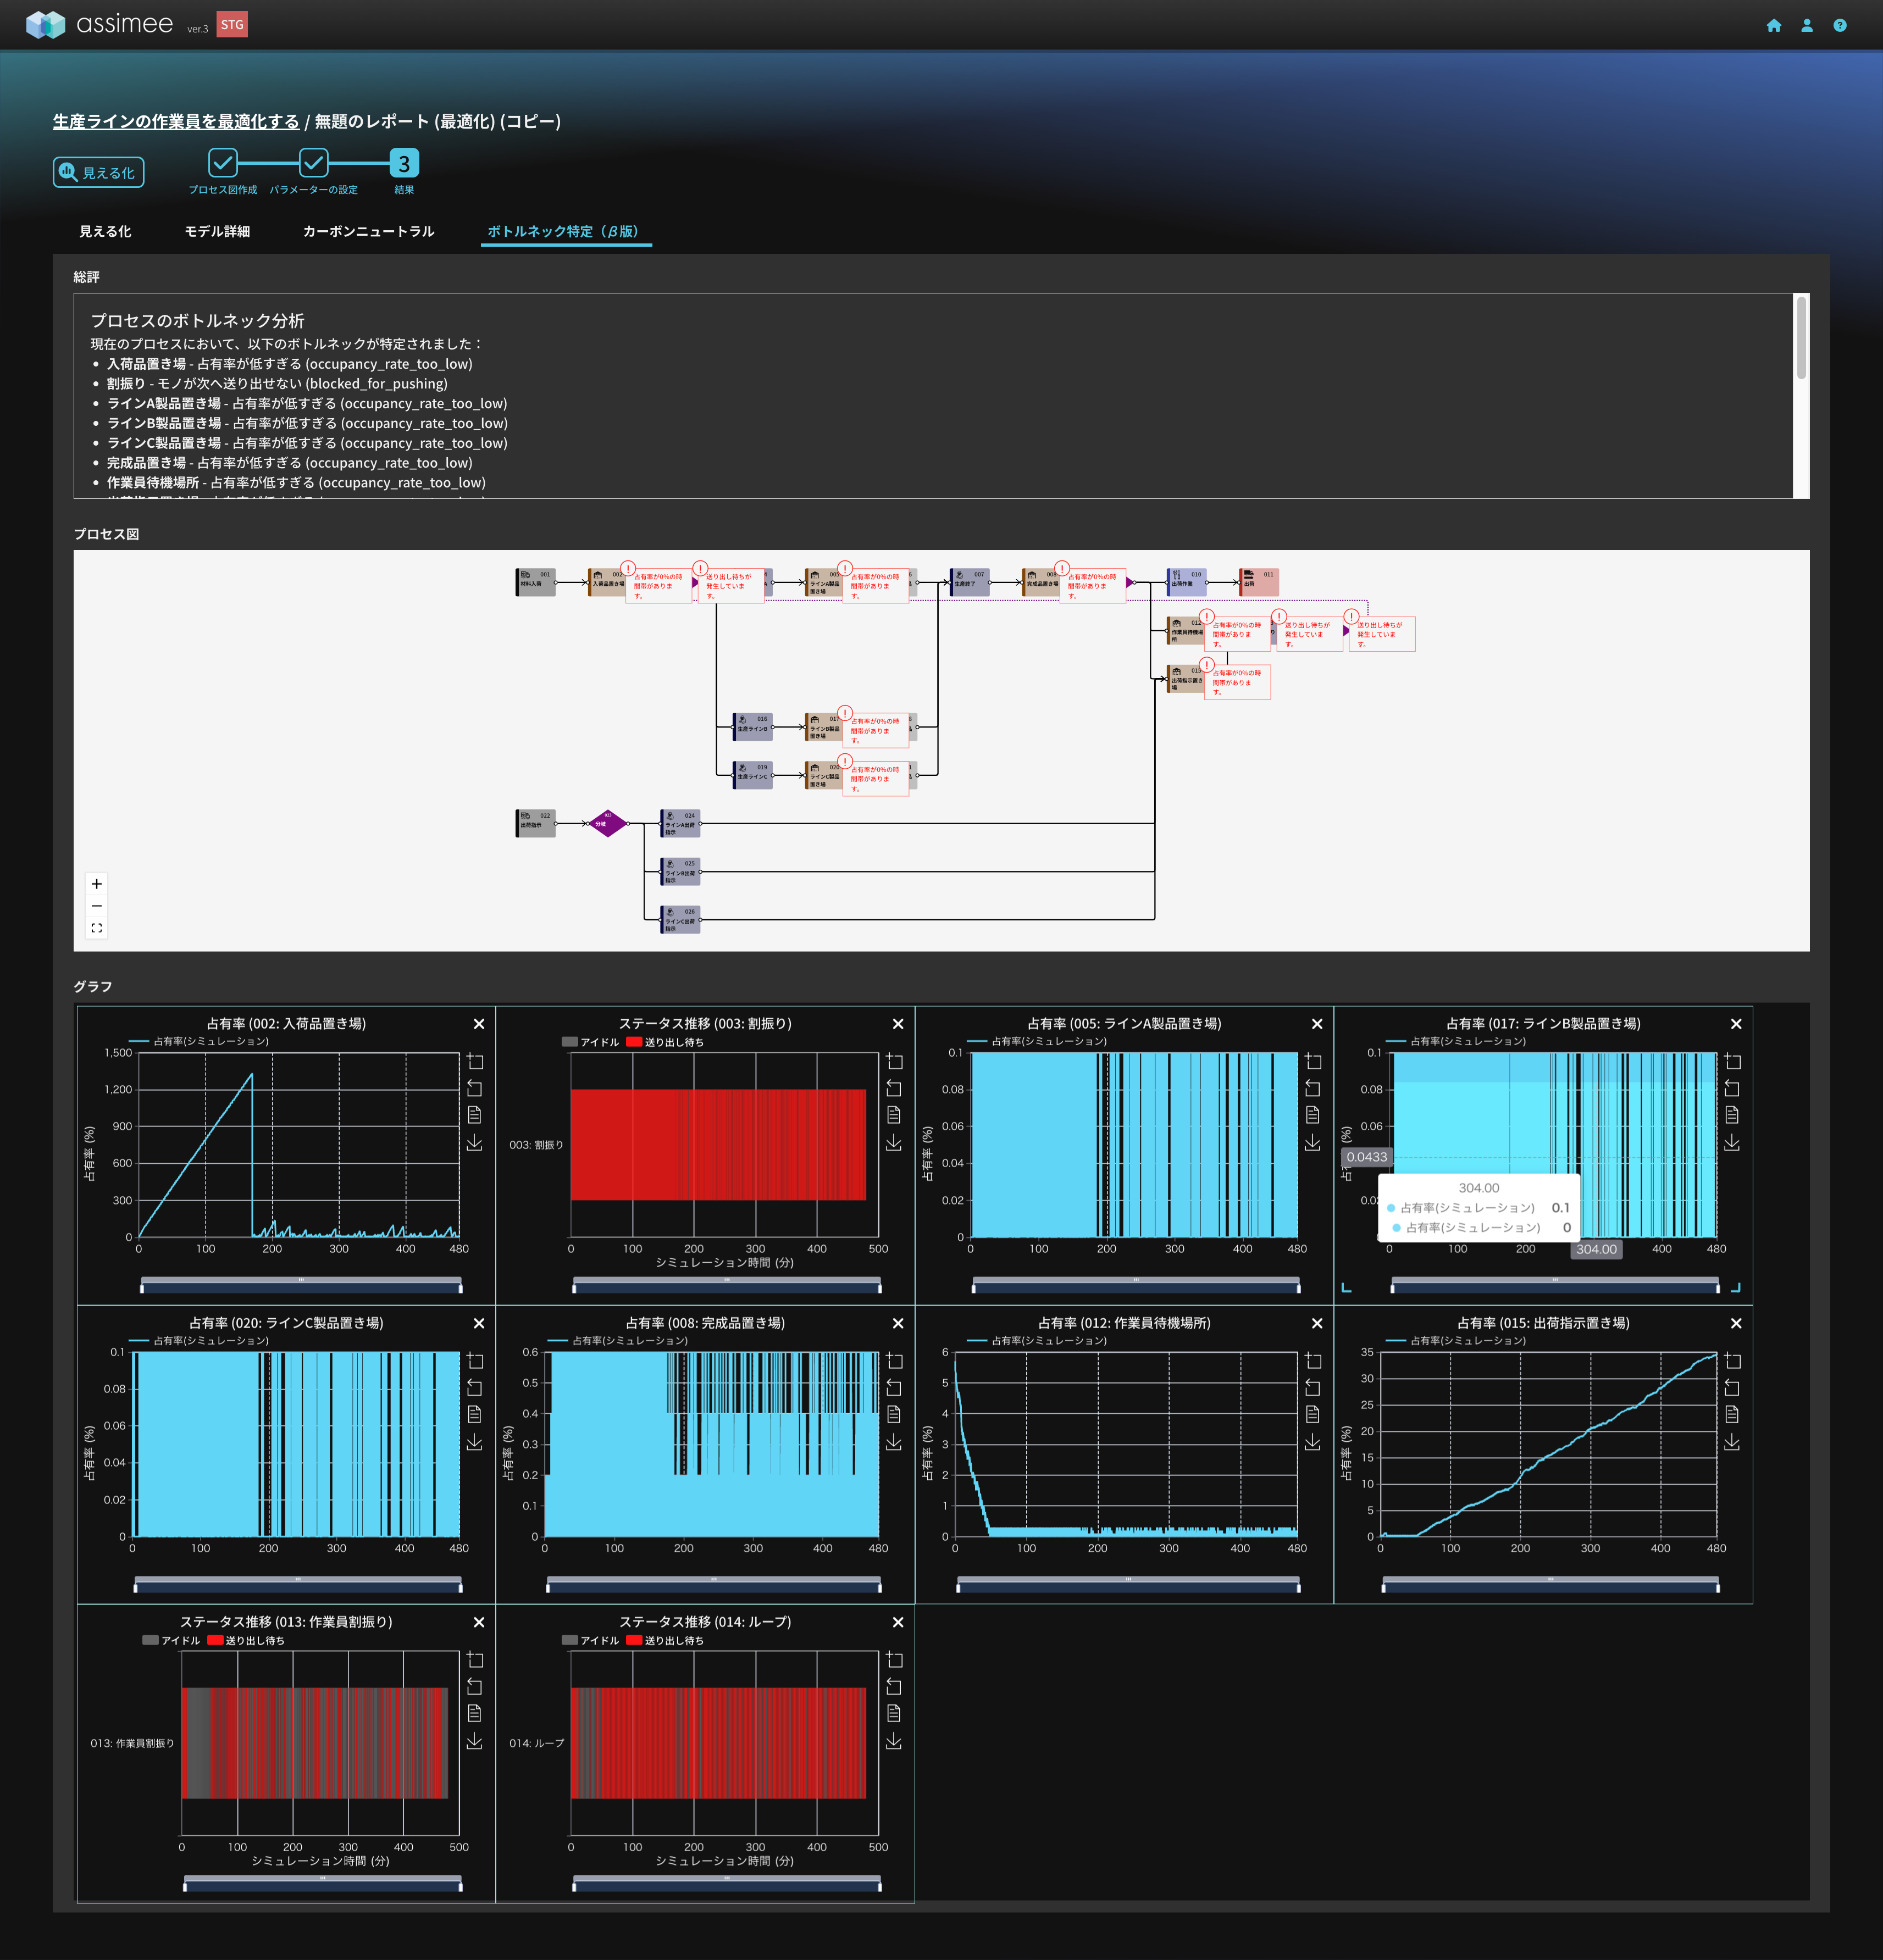1883x1960 pixels.
Task: Fit process diagram to view
Action: point(97,928)
